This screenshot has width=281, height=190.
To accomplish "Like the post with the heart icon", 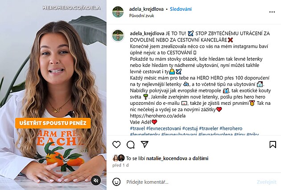I will (x=116, y=145).
